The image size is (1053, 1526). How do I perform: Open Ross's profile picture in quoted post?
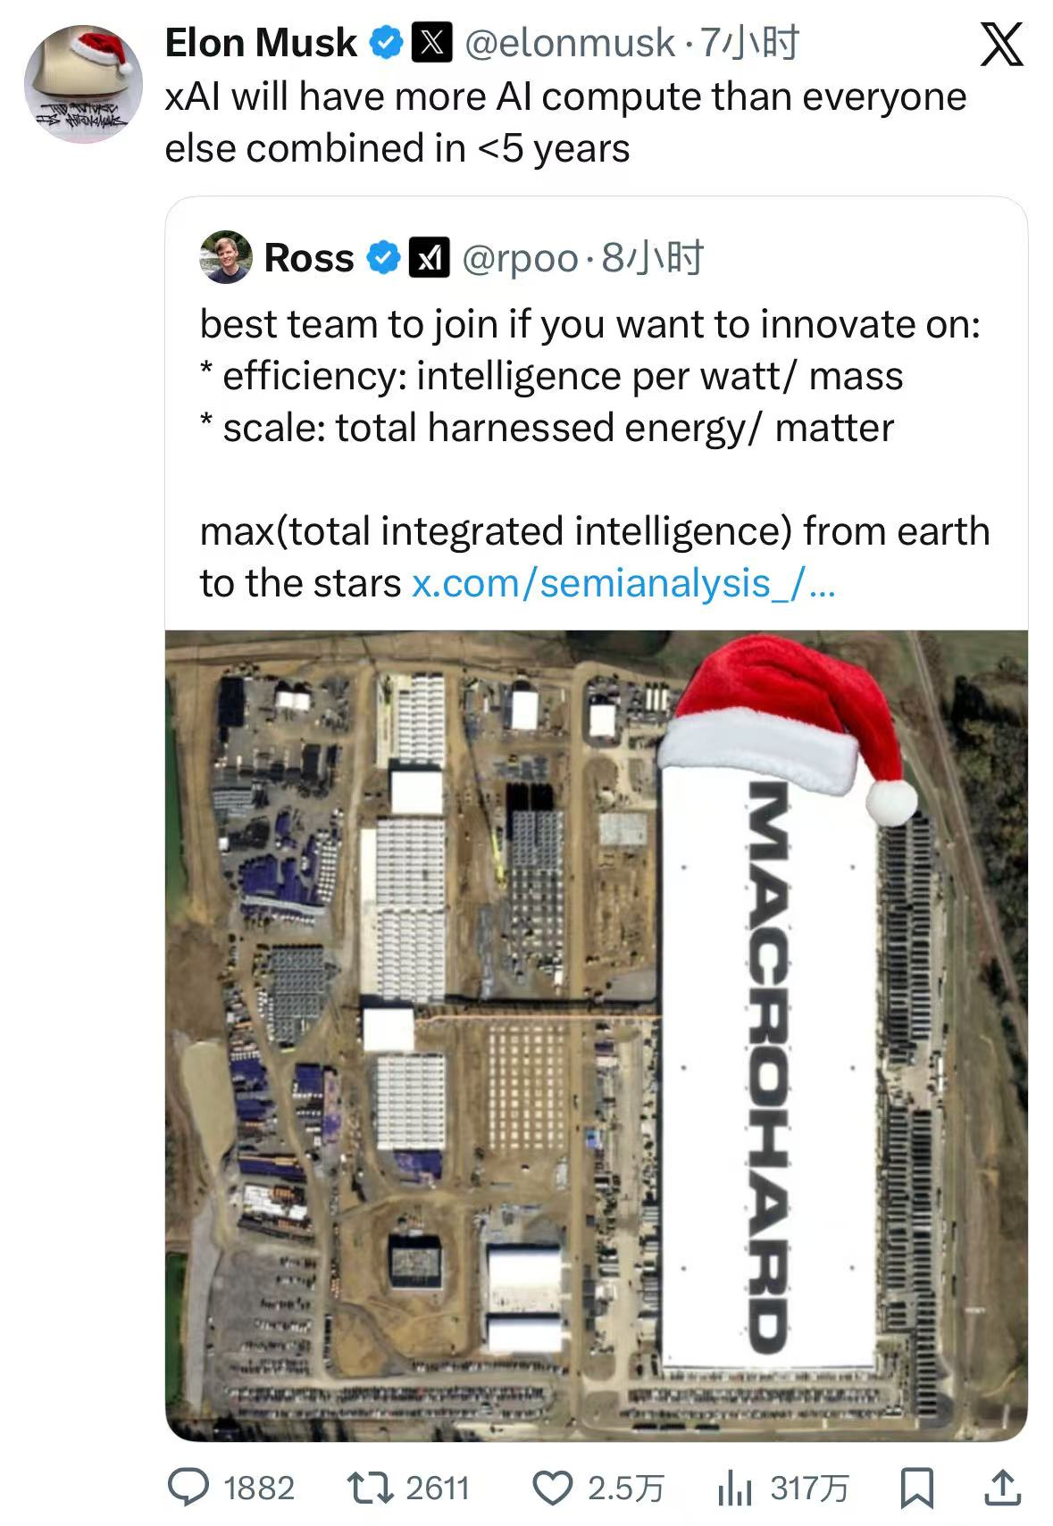point(225,257)
